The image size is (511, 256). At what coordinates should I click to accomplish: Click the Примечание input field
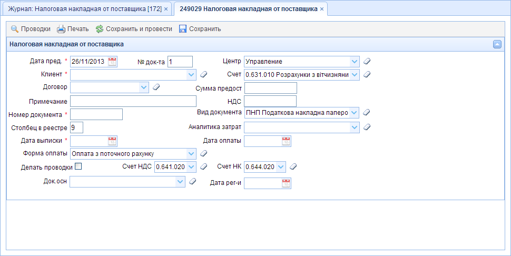point(133,101)
